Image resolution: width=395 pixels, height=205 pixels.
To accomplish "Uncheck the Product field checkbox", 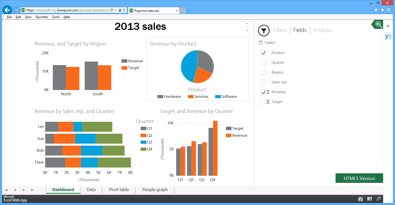I will point(263,53).
